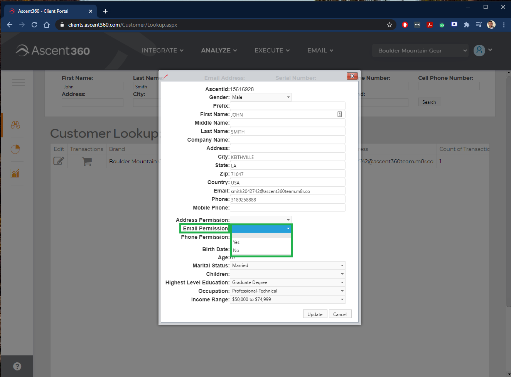Open the Extensions puzzle piece menu
The image size is (511, 377).
(x=467, y=25)
